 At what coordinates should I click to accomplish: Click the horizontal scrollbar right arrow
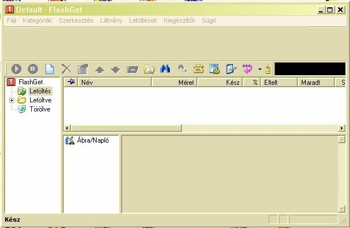[341, 128]
